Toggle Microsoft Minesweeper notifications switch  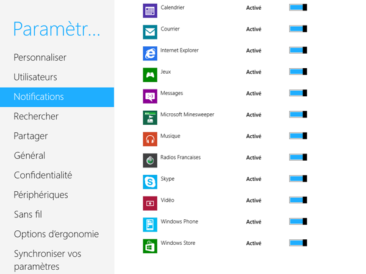(x=298, y=114)
